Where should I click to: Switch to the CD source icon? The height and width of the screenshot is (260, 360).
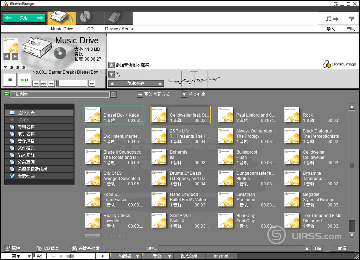coord(85,18)
